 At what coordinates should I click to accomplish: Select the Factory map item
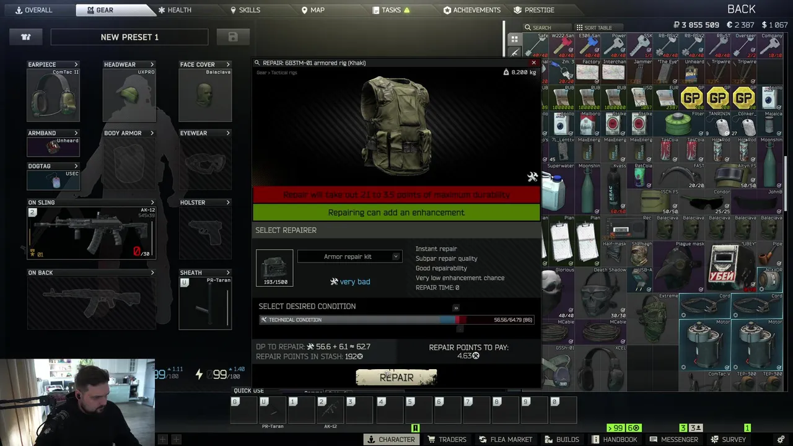589,71
